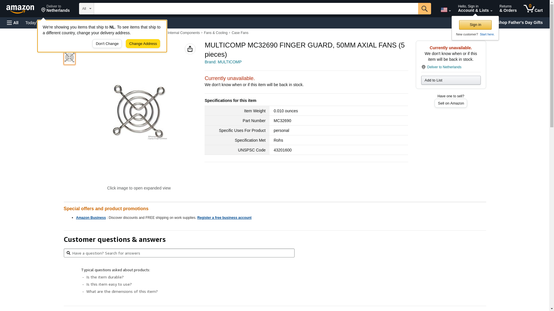
Task: Click the search magnifier button
Action: pos(424,9)
